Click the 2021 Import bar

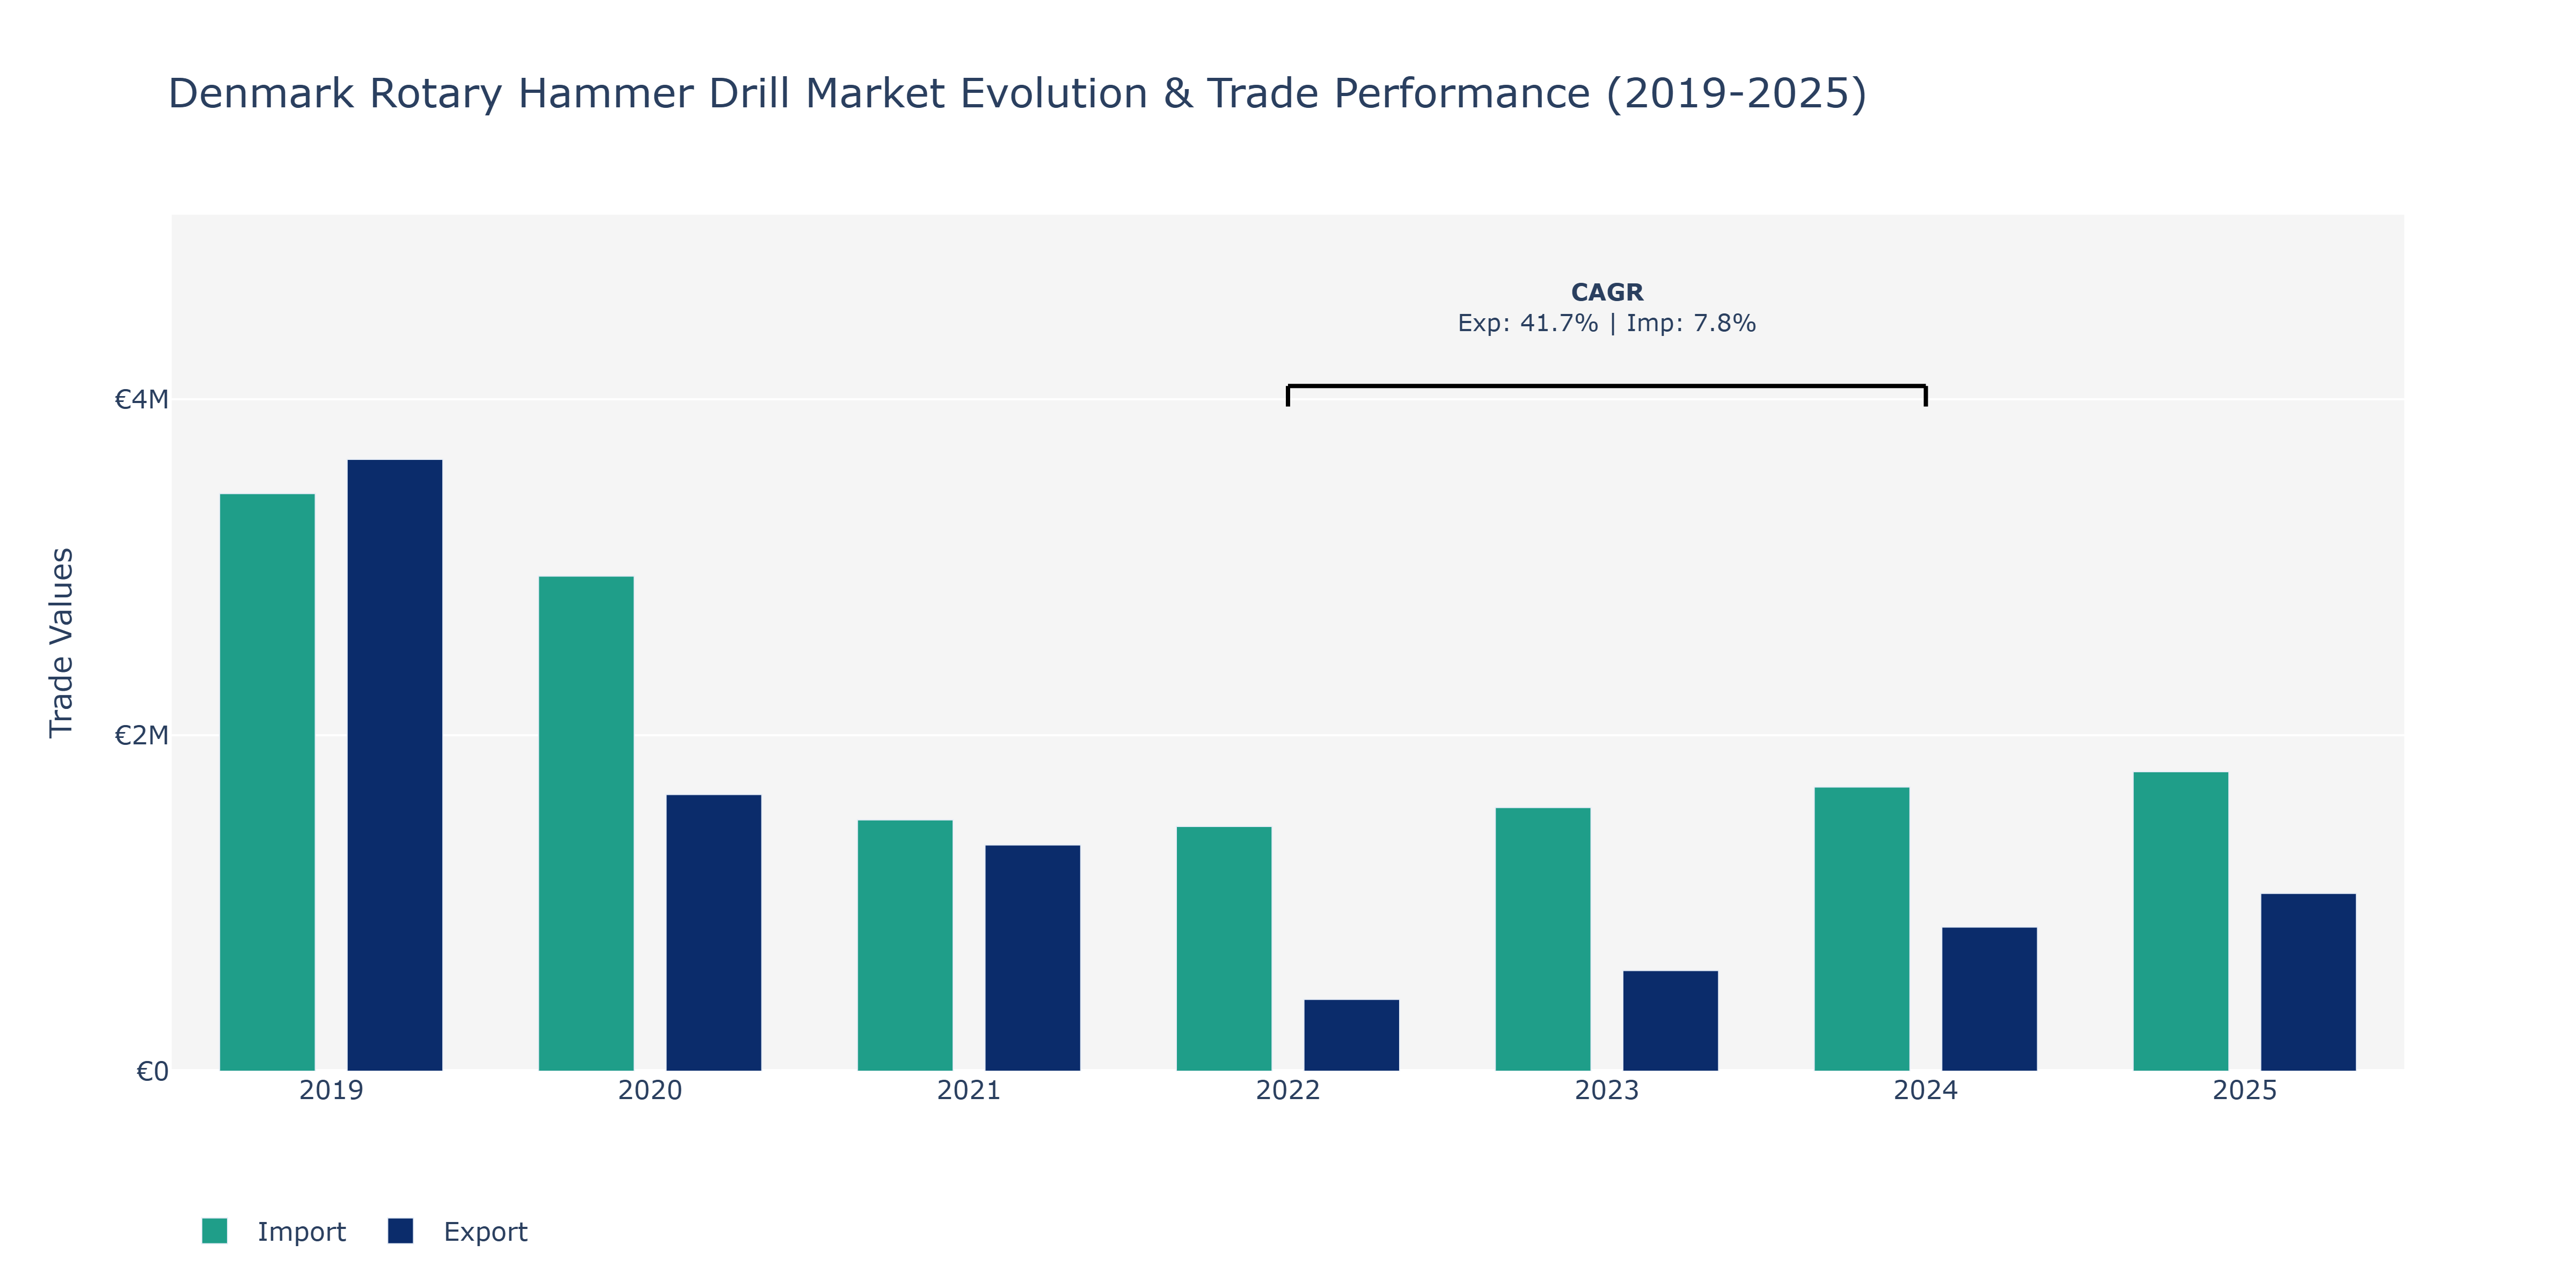pos(905,945)
